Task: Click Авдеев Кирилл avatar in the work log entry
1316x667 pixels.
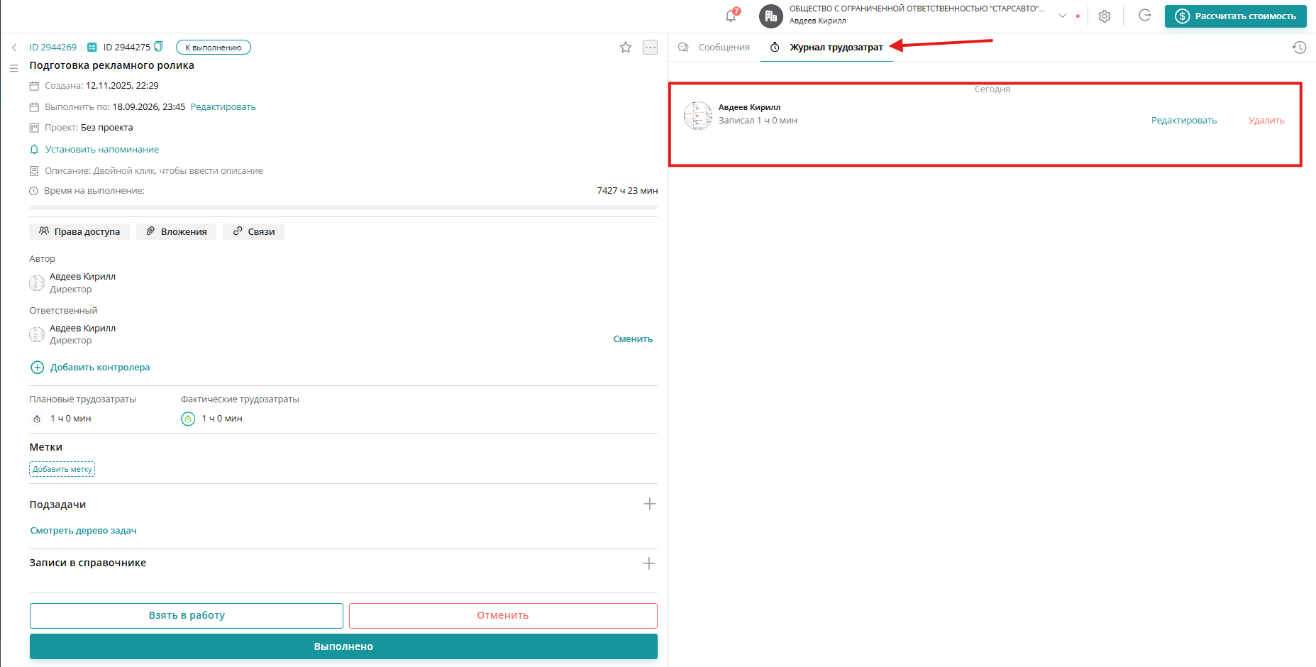Action: click(x=698, y=115)
